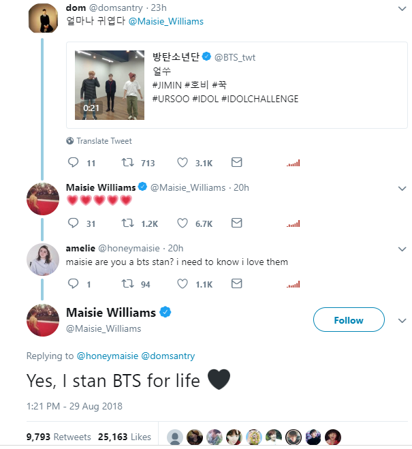Send dom's tweet via envelope icon
Screen dimensions: 412x449
coord(236,163)
